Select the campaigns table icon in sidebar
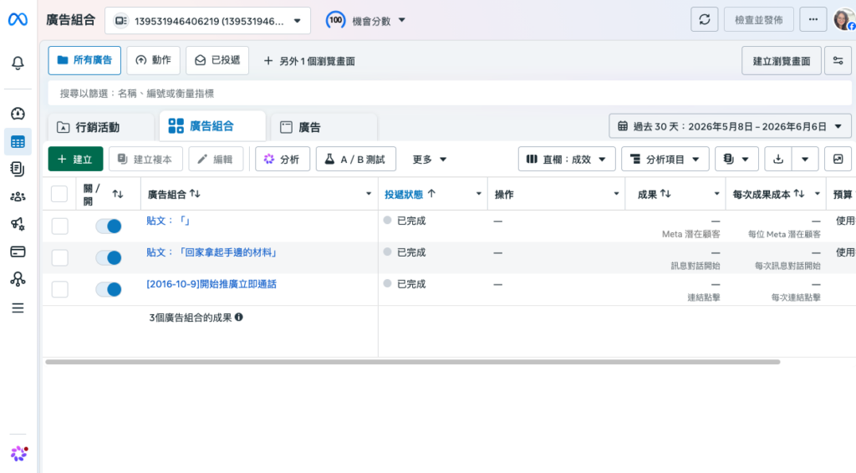Image resolution: width=856 pixels, height=473 pixels. (x=18, y=142)
